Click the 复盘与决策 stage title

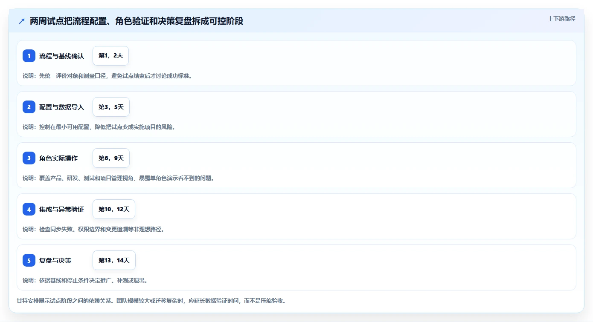pyautogui.click(x=55, y=260)
